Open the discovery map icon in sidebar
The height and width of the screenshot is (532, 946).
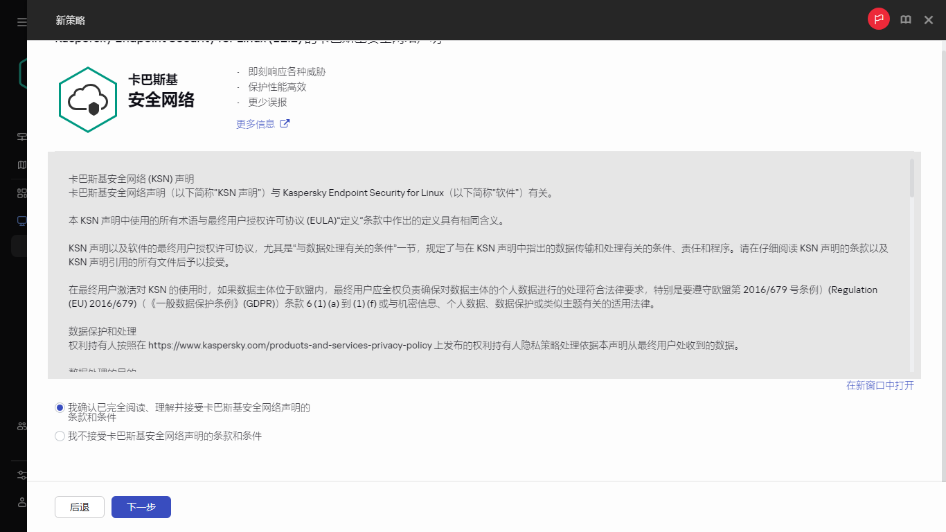(21, 165)
